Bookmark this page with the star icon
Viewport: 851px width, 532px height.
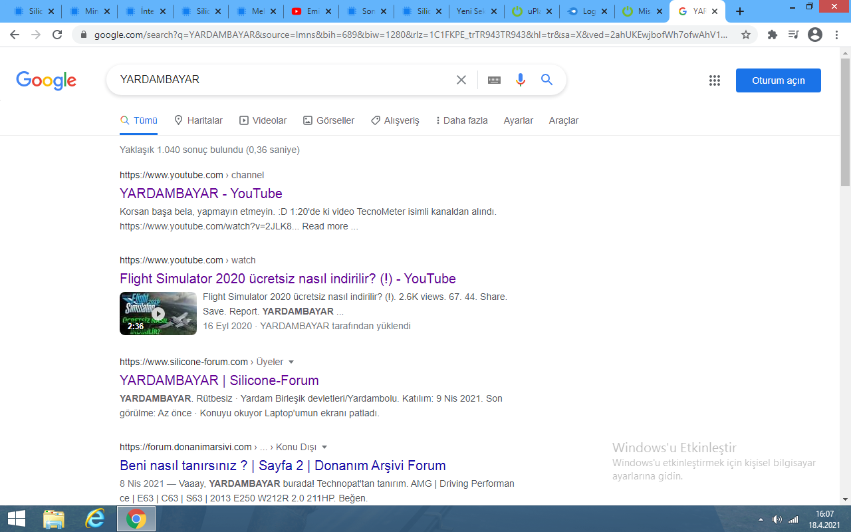click(746, 35)
